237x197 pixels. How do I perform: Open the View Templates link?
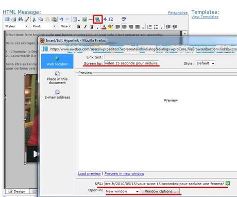[x=205, y=17]
